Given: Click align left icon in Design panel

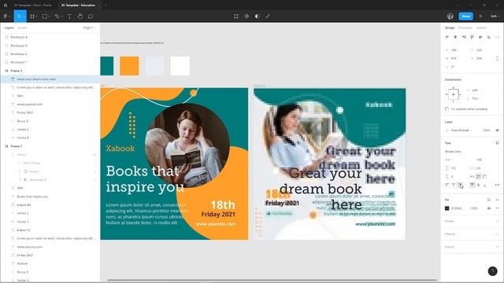Looking at the screenshot, I should [x=447, y=37].
